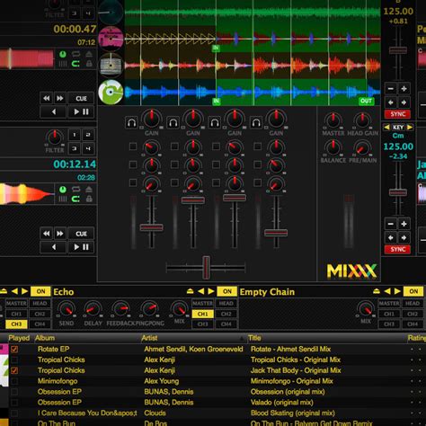The image size is (426, 426).
Task: Enable repeat icon on 00:00.47 deck
Action: [x=75, y=54]
